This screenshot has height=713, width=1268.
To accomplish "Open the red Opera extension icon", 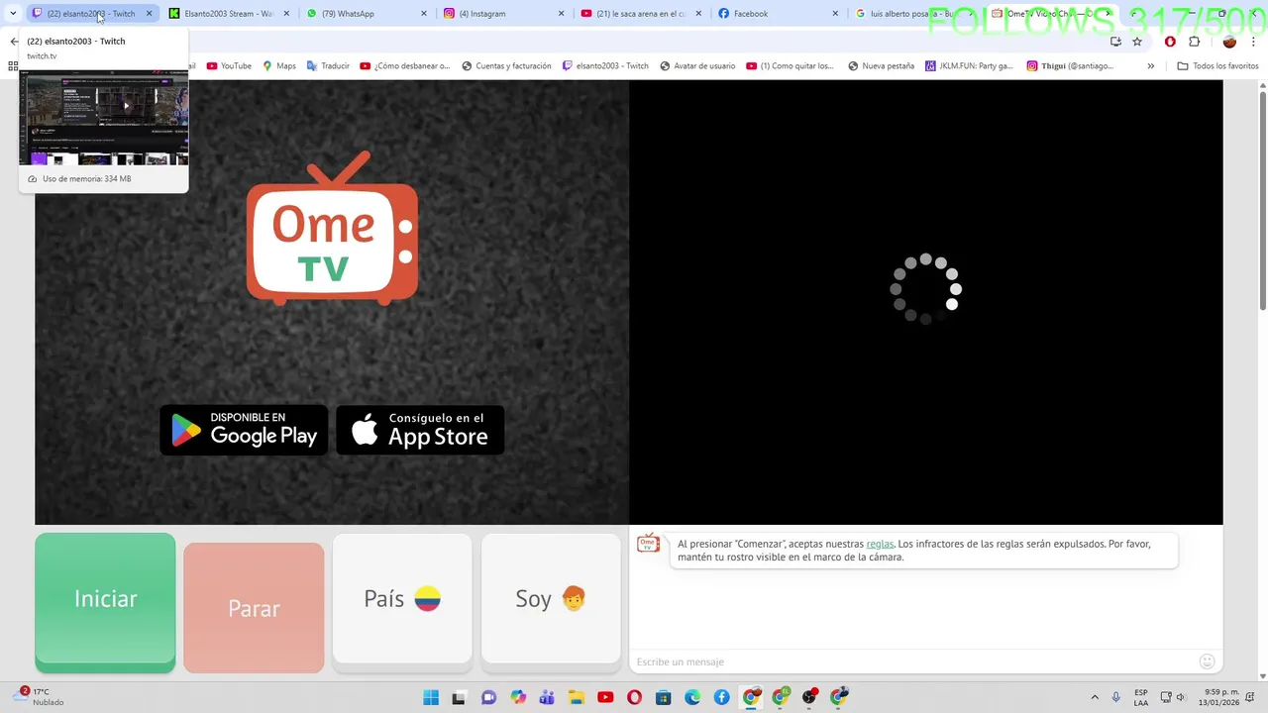I will click(x=1170, y=42).
